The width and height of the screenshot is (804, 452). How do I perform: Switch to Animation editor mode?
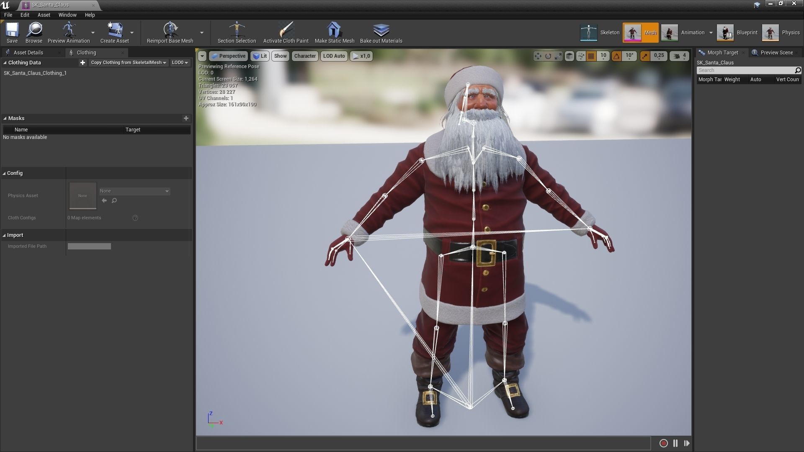coord(683,33)
